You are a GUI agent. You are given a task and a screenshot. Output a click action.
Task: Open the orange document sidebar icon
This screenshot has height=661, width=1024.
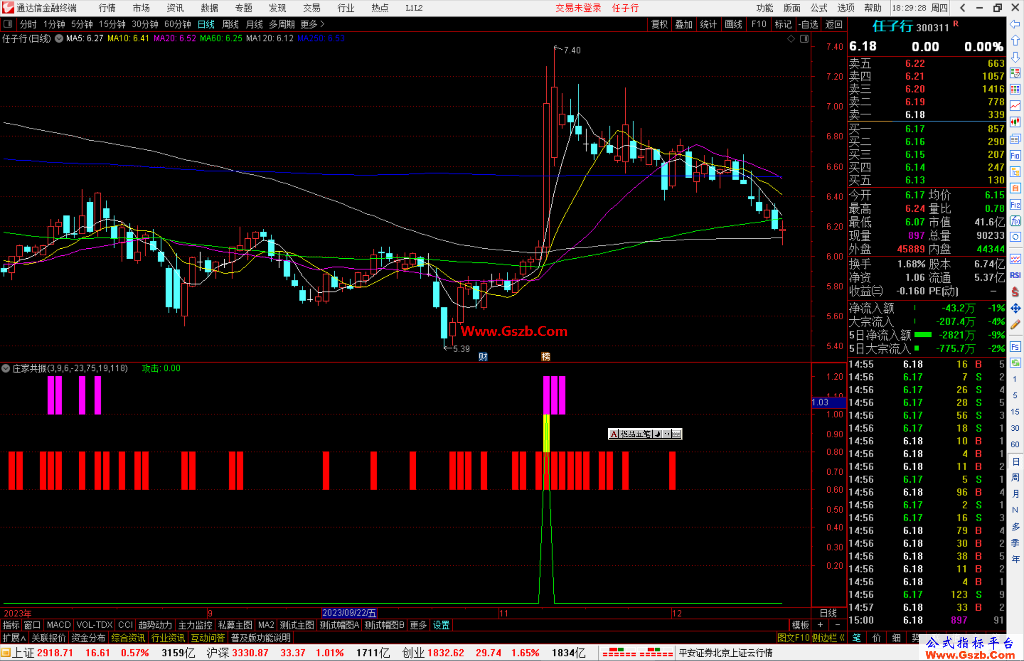(x=1015, y=188)
